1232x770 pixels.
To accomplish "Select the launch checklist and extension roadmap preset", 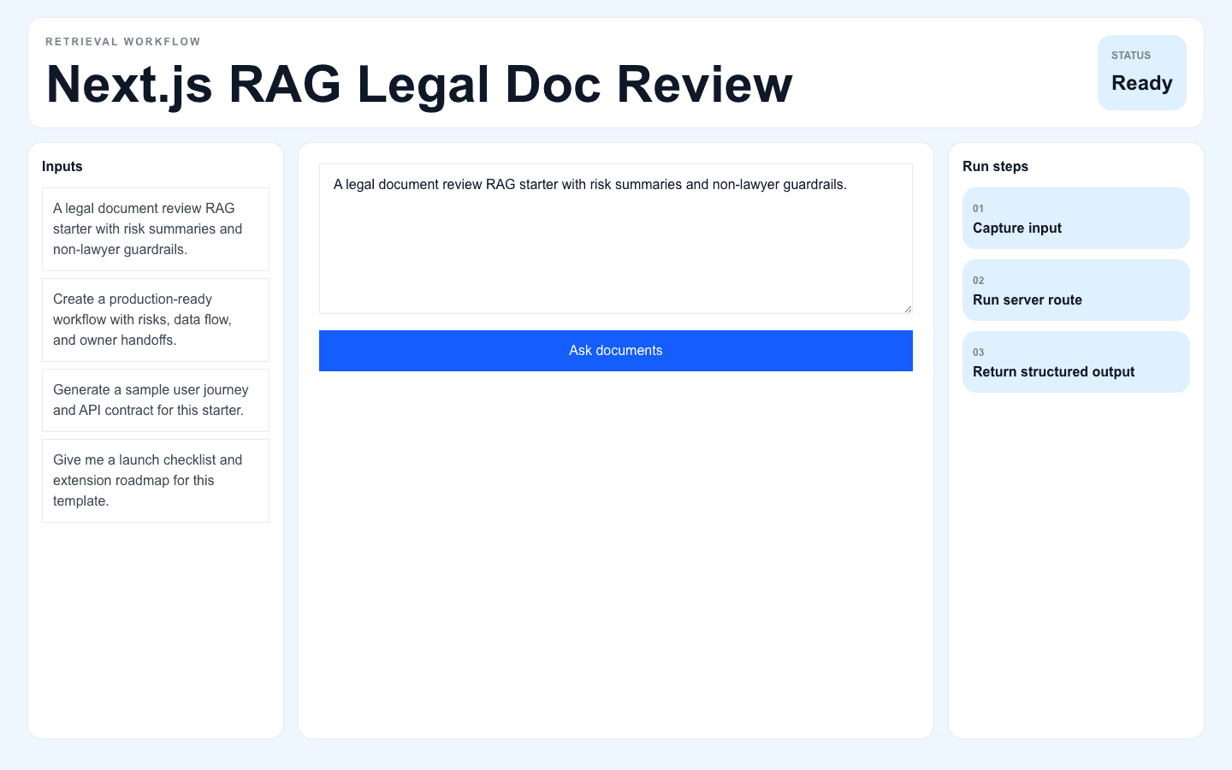I will pyautogui.click(x=156, y=481).
